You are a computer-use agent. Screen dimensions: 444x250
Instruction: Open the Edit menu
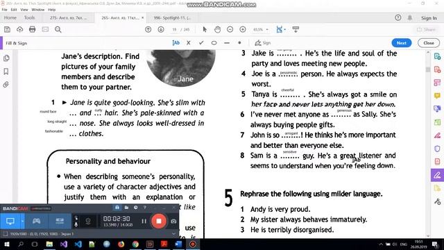click(x=14, y=9)
